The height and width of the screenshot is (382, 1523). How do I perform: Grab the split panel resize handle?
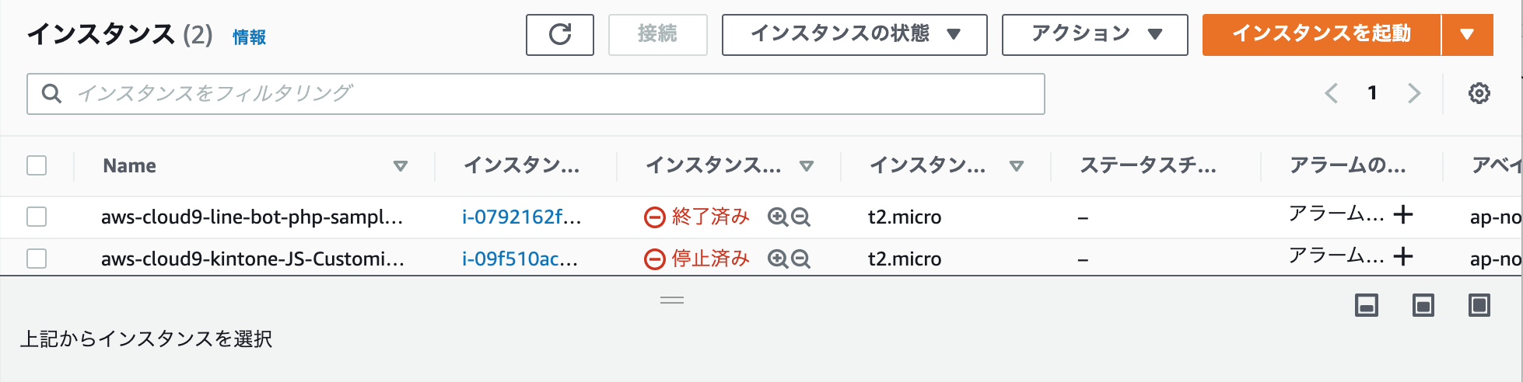(x=672, y=300)
